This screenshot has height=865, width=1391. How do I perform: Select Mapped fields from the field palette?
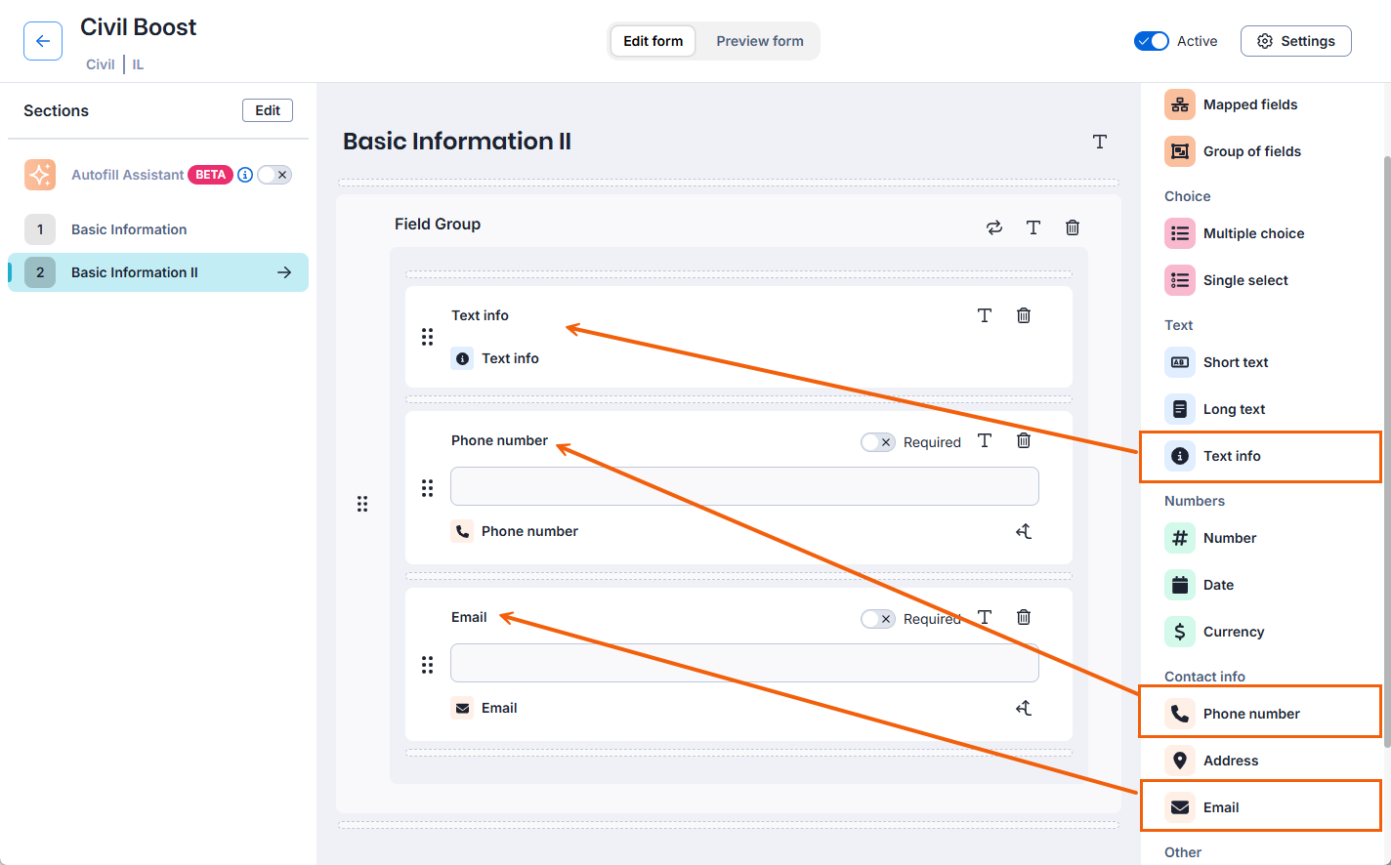1231,104
